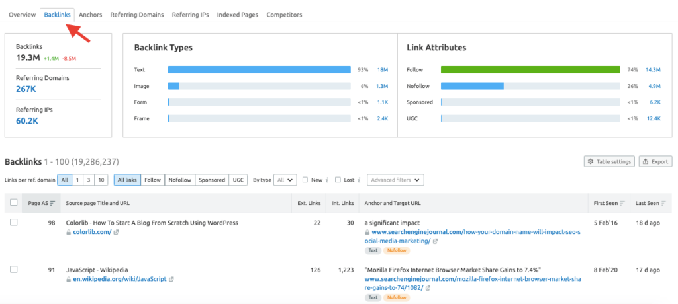Open the 1.1K form backlinks count
The height and width of the screenshot is (304, 678).
pyautogui.click(x=382, y=102)
